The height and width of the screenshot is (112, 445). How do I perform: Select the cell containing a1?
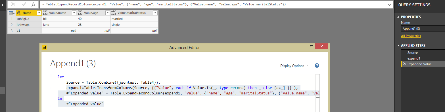(x=29, y=31)
